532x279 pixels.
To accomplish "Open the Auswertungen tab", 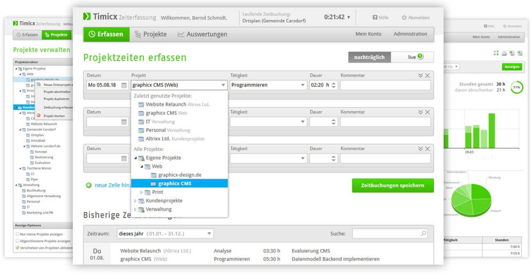I will tap(202, 34).
